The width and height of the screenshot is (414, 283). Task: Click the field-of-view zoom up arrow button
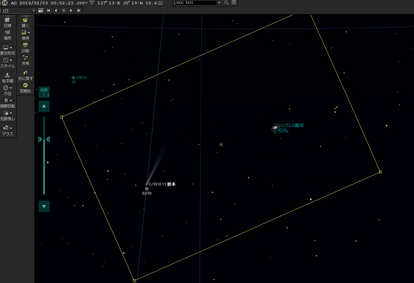pos(44,106)
